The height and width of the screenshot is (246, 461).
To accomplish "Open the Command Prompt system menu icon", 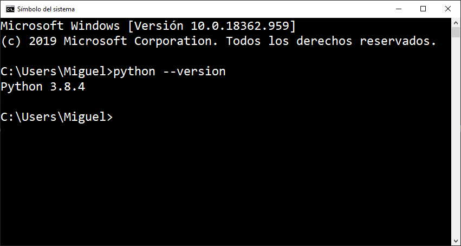I will [10, 9].
